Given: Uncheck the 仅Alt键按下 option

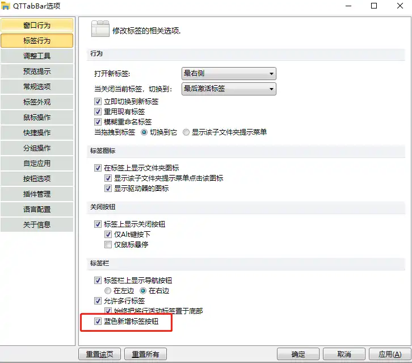Looking at the screenshot, I should (108, 235).
